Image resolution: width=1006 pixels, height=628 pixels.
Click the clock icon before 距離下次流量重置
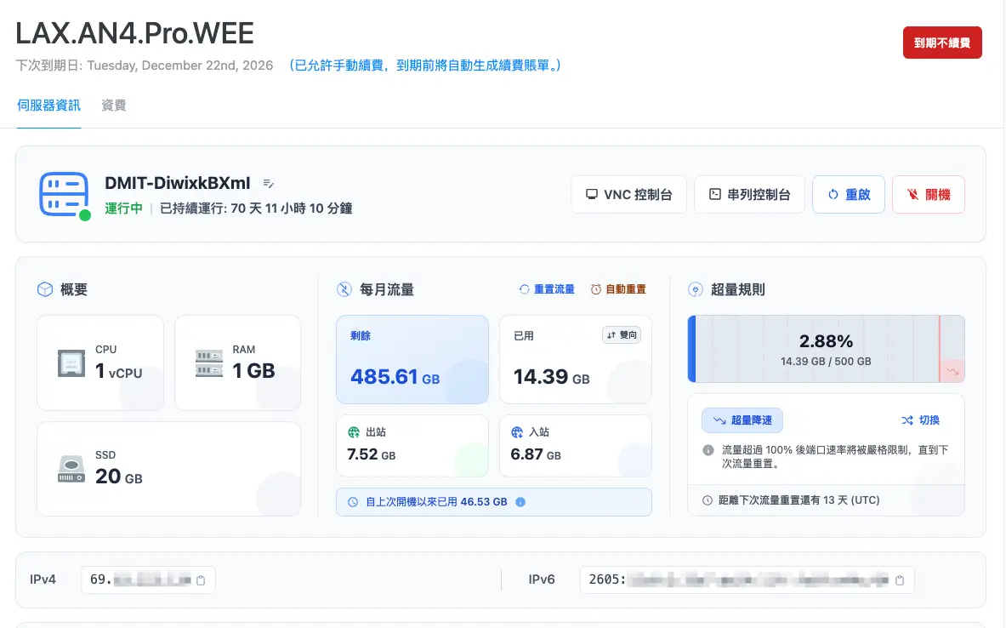(x=707, y=500)
